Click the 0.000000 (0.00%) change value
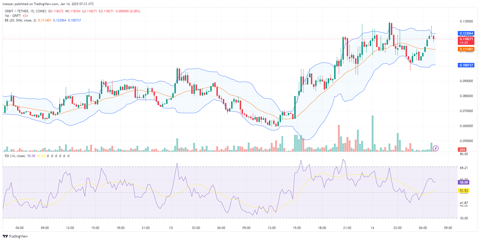The width and height of the screenshot is (480, 241). point(128,11)
